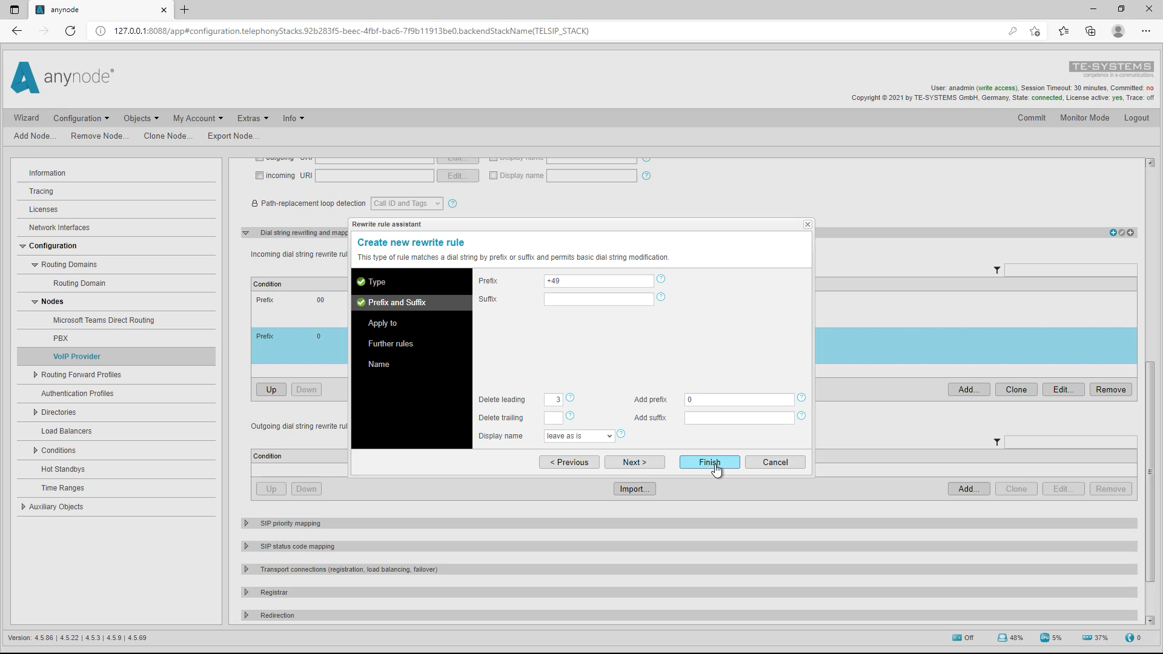Click the Delete leading field

(x=553, y=400)
